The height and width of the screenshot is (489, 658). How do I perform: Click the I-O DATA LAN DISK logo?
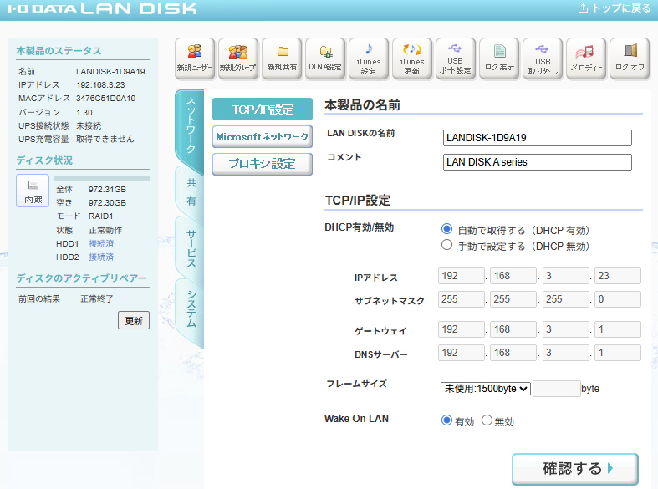(102, 9)
